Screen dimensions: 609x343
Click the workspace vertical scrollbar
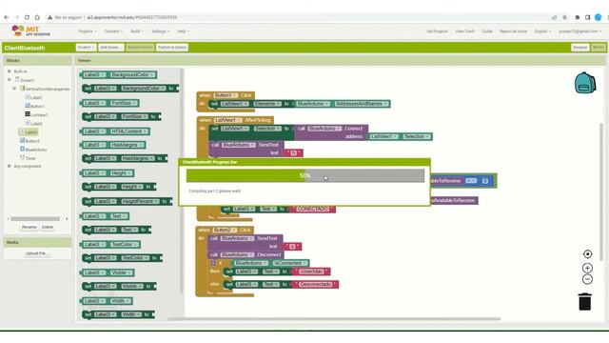click(x=601, y=192)
